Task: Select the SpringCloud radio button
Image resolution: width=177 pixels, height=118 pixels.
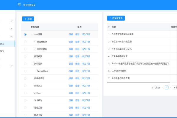Action: (x=25, y=71)
